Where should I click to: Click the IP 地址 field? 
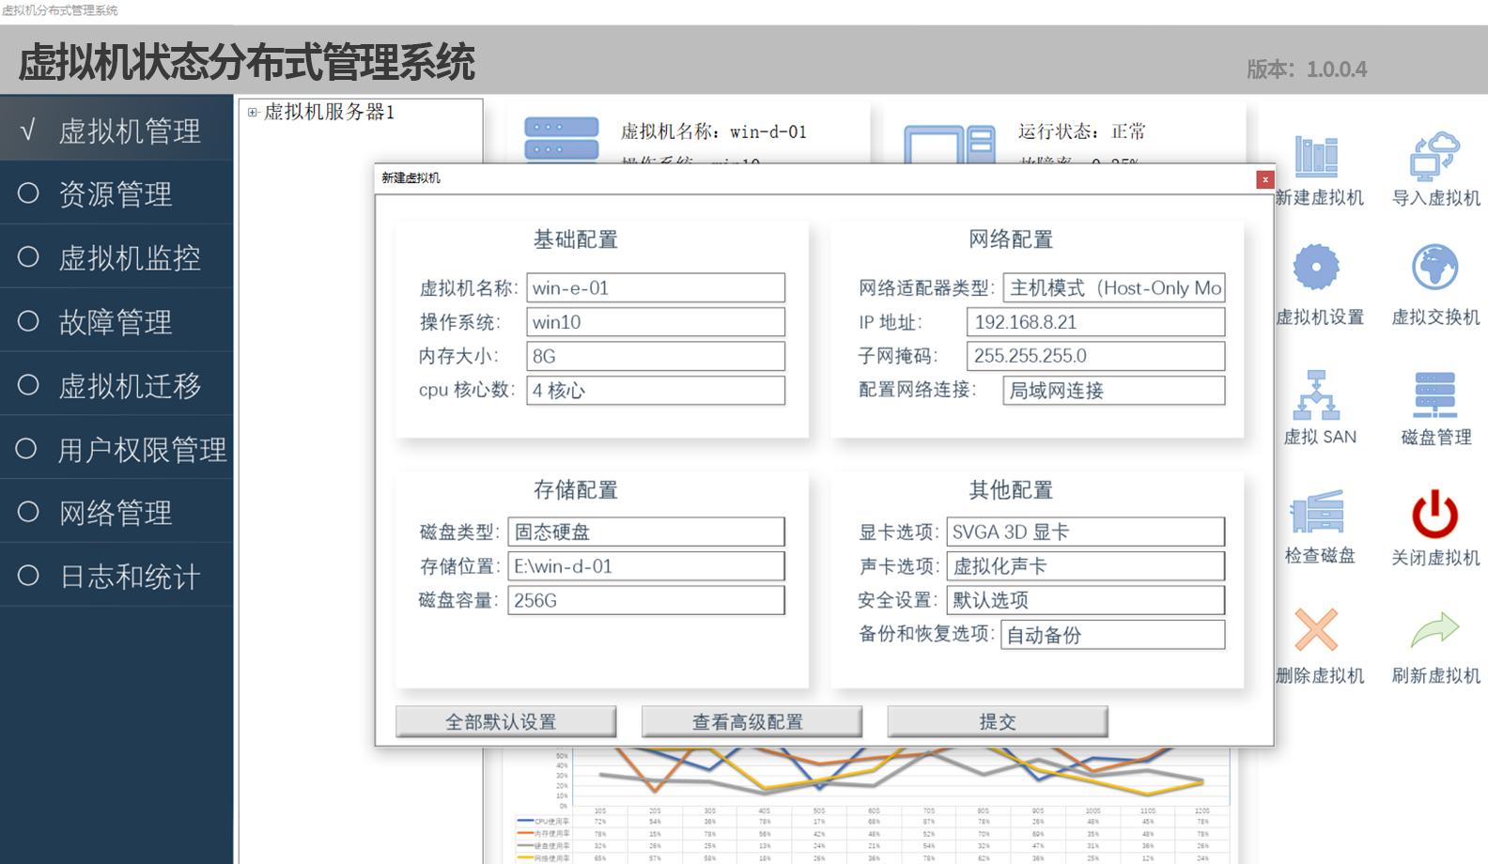tap(1096, 322)
